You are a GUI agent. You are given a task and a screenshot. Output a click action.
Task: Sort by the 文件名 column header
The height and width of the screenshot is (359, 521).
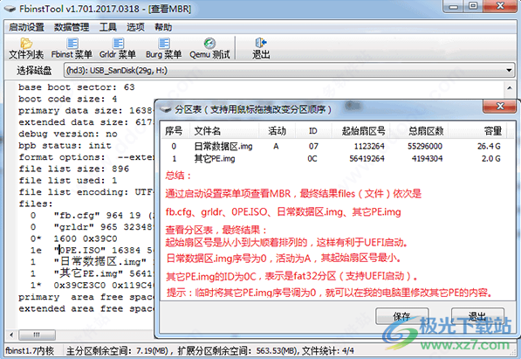click(x=224, y=131)
